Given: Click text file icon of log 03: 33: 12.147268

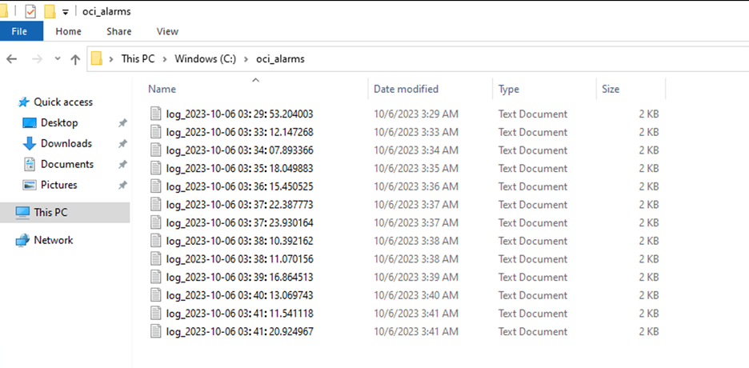Looking at the screenshot, I should 156,132.
